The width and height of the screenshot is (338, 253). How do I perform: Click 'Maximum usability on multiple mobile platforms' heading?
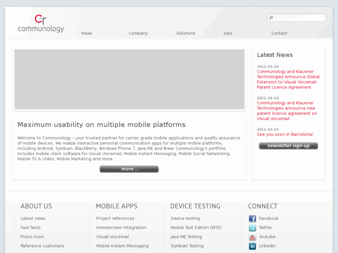coord(101,125)
